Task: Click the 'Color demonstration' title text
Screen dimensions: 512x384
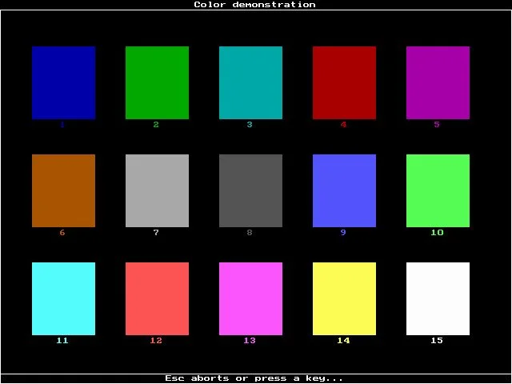Action: pos(254,5)
